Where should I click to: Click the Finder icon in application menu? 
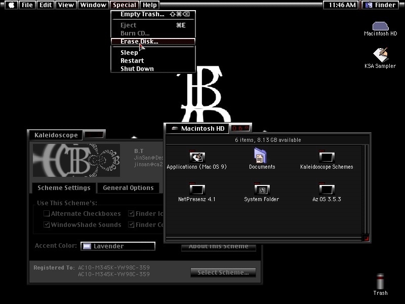pyautogui.click(x=369, y=5)
